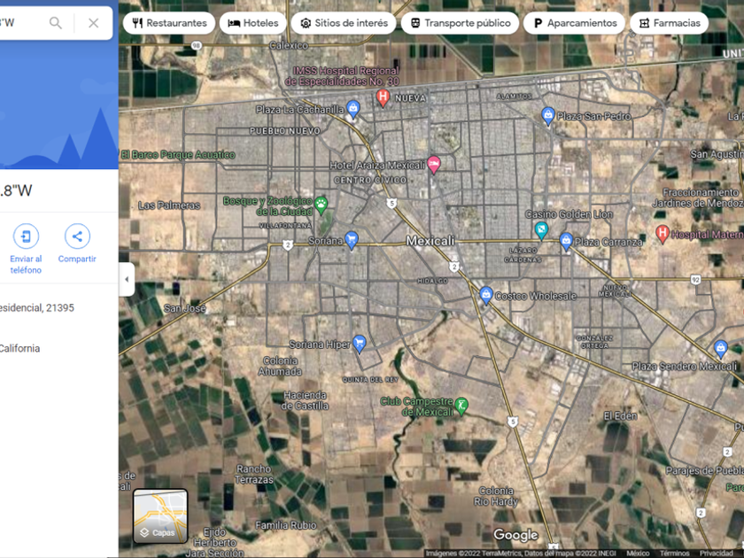744x558 pixels.
Task: Select Bosque y Zoológico de la Ciudad marker
Action: 322,205
